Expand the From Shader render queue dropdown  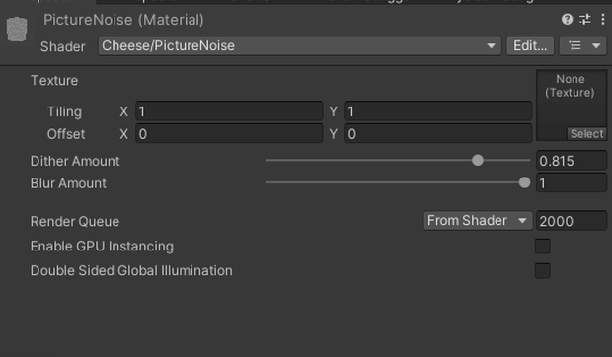(478, 221)
